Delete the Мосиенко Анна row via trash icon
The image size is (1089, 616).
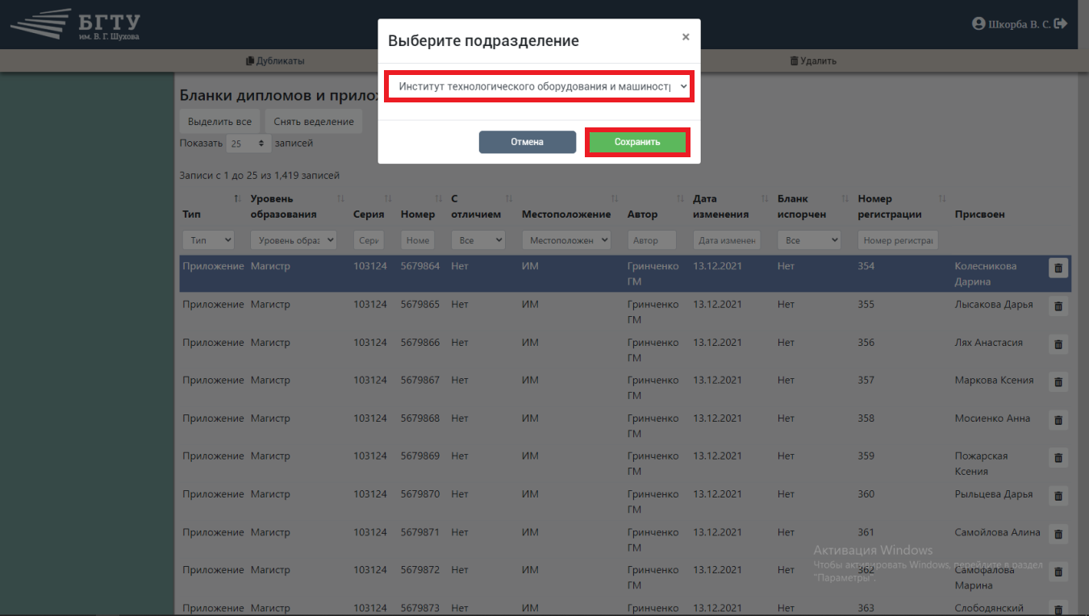1058,420
